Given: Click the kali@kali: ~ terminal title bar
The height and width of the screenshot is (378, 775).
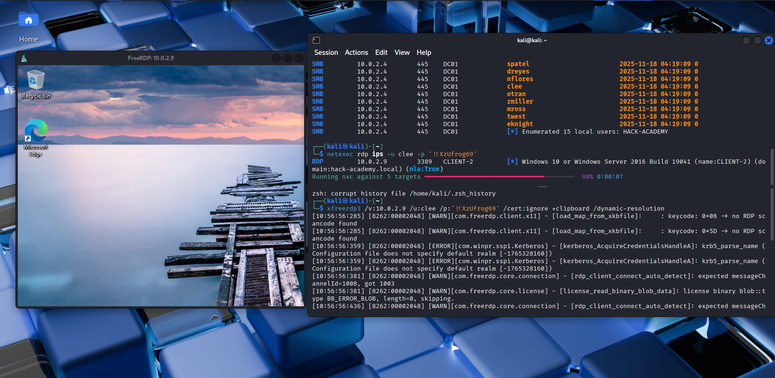Looking at the screenshot, I should [532, 40].
